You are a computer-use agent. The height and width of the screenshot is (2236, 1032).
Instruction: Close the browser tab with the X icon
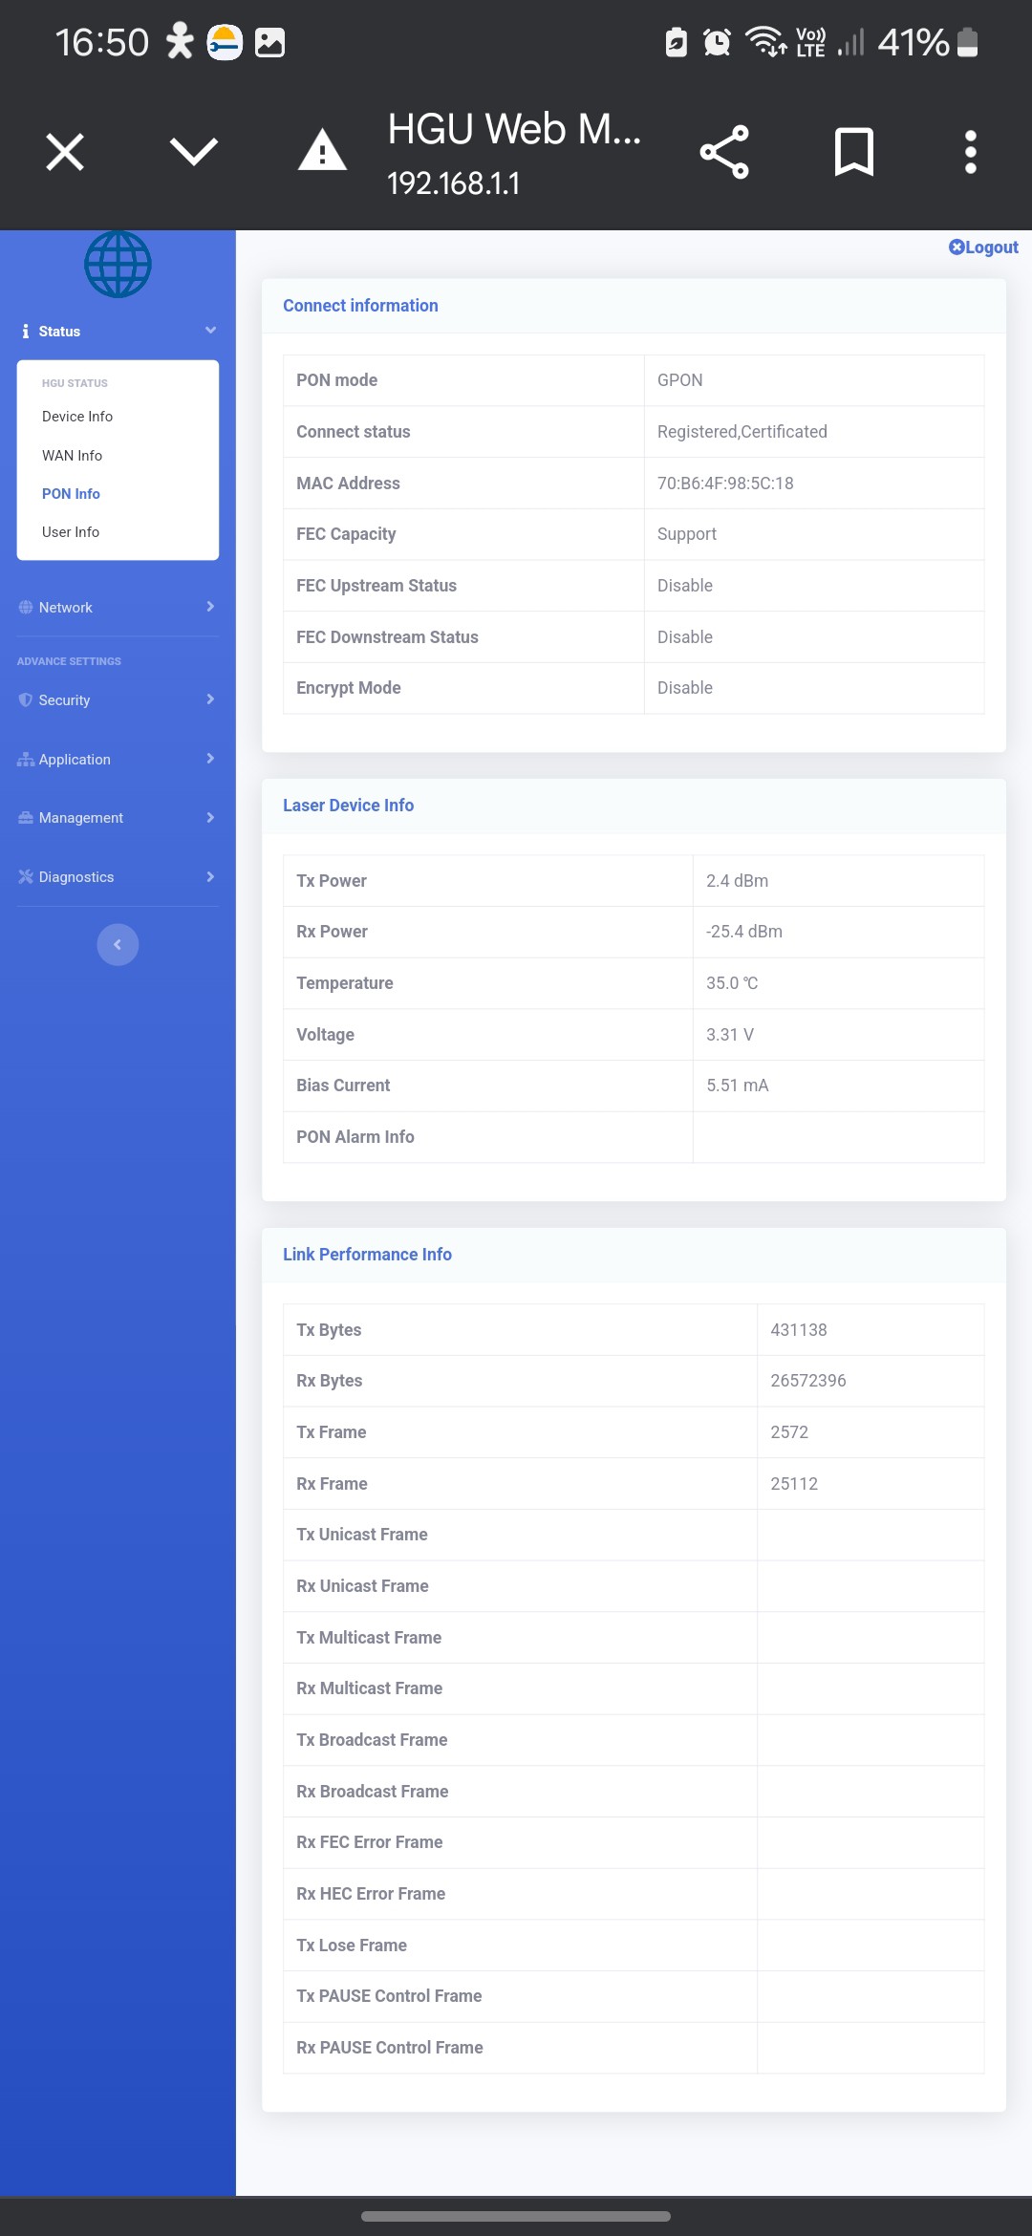(65, 152)
